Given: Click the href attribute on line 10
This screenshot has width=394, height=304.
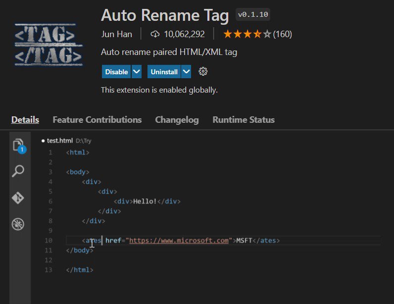Looking at the screenshot, I should [x=113, y=241].
